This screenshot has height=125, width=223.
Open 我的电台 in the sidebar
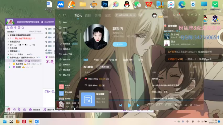pyautogui.click(x=65, y=49)
